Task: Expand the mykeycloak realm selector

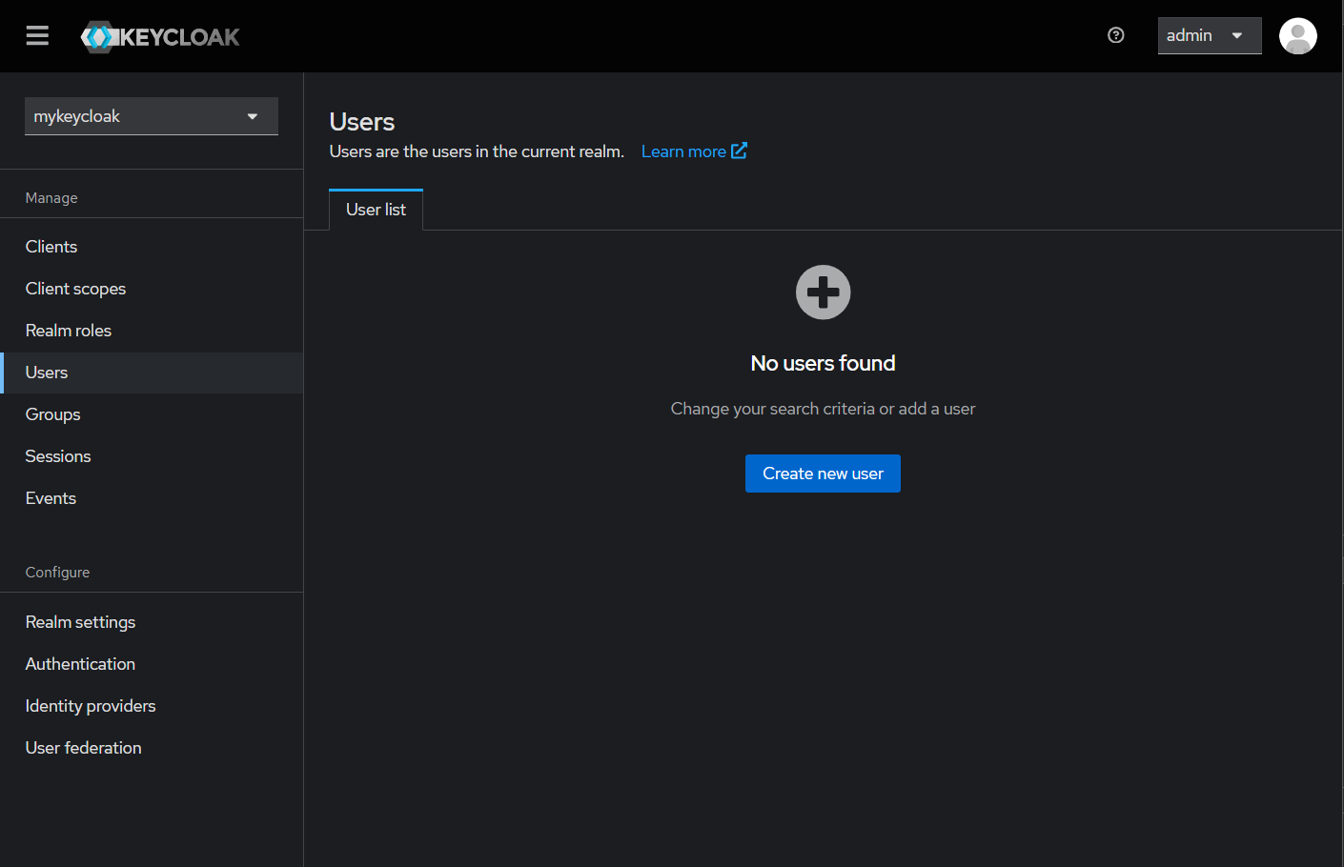Action: [x=151, y=115]
